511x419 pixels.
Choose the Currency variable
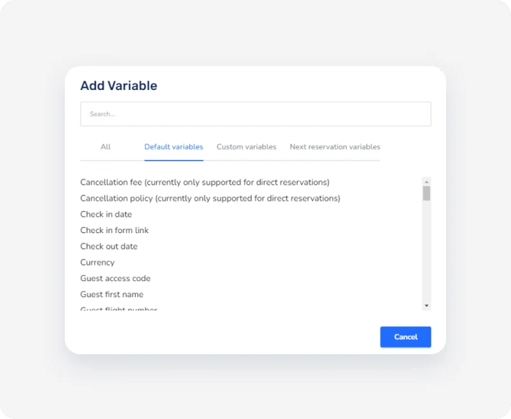pos(98,263)
